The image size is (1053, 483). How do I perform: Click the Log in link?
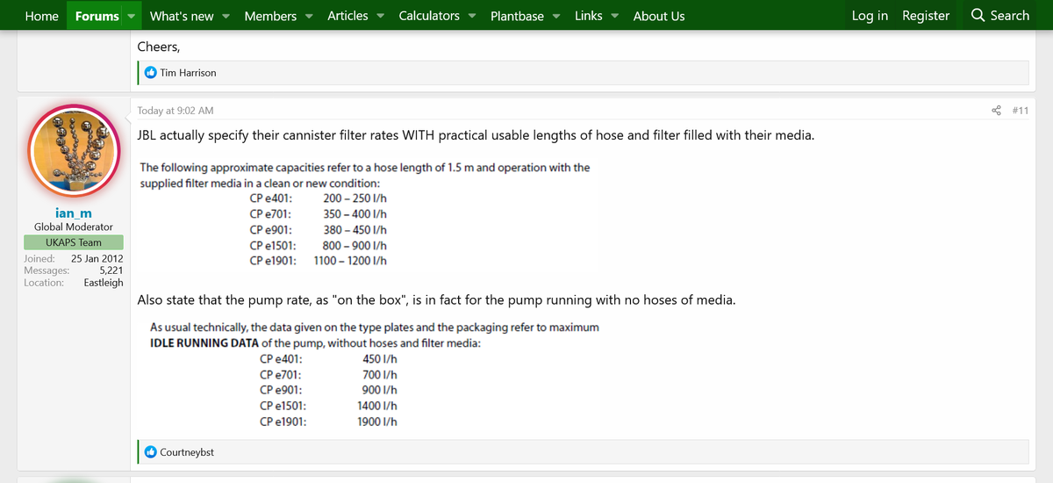870,16
